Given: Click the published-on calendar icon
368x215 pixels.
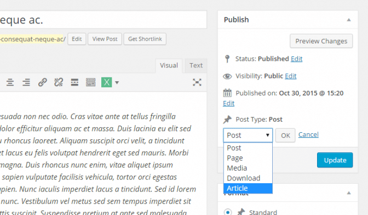Looking at the screenshot, I should pos(227,93).
